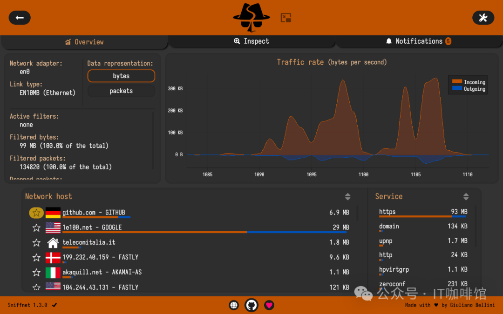This screenshot has height=314, width=503.
Task: Click the version checkmark icon
Action: pyautogui.click(x=54, y=305)
